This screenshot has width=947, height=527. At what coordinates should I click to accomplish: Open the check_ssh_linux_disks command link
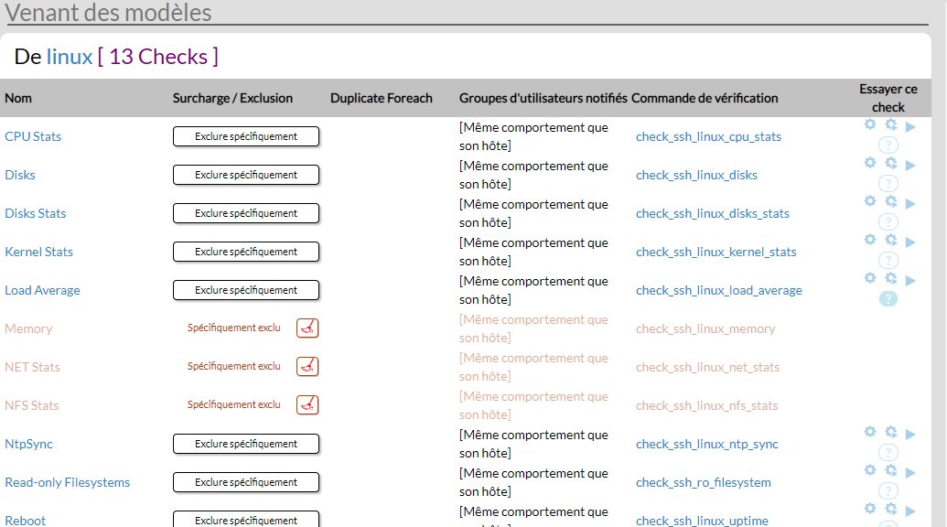[x=696, y=175]
